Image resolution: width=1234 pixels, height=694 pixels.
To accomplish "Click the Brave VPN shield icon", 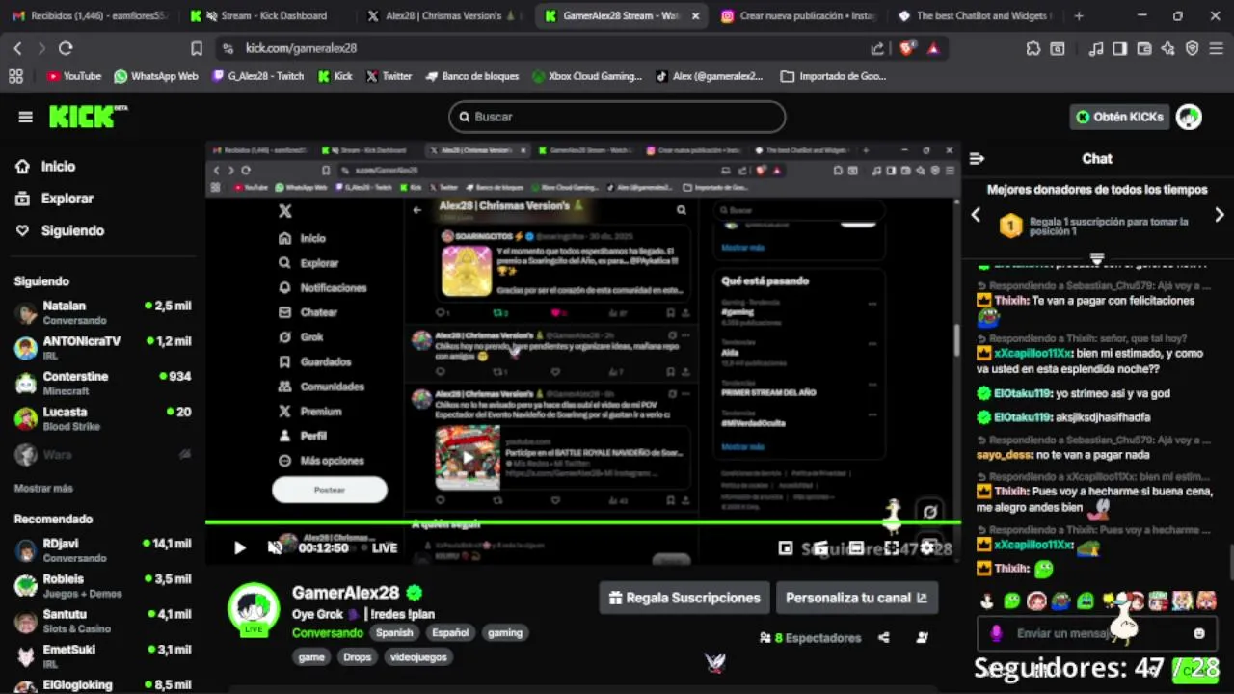I will 1192,48.
